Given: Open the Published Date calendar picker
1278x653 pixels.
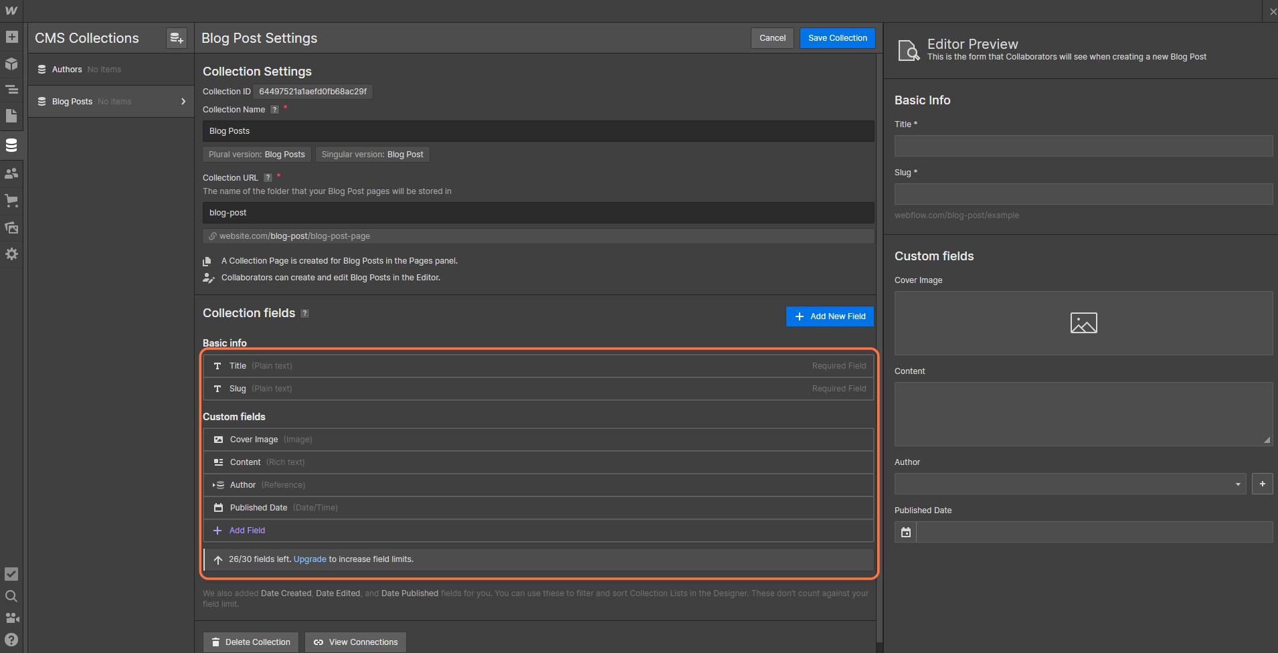Looking at the screenshot, I should (905, 532).
